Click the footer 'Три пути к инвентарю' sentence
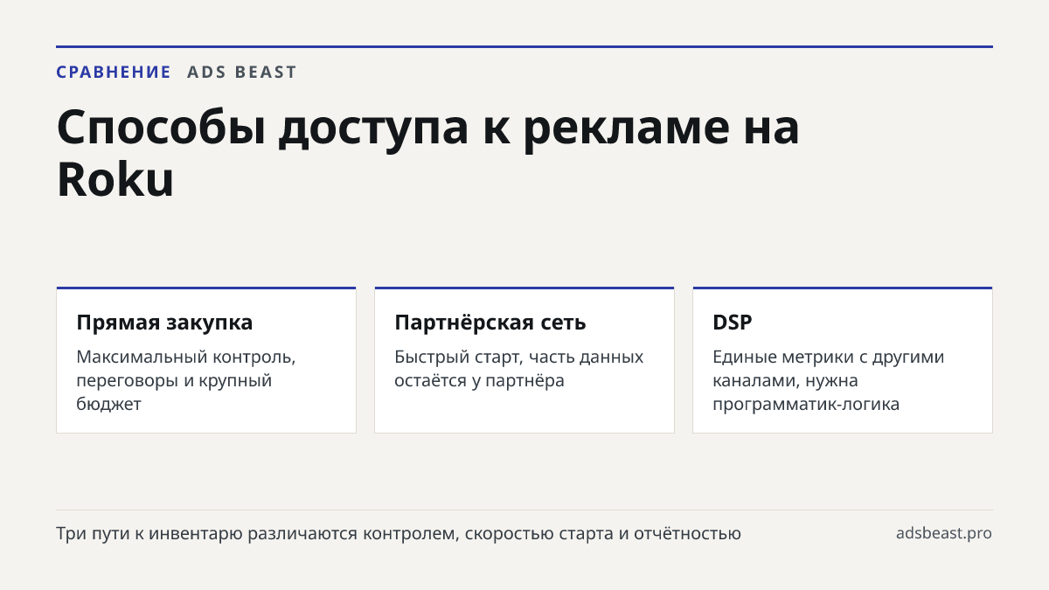Viewport: 1049px width, 590px height. pyautogui.click(x=399, y=533)
